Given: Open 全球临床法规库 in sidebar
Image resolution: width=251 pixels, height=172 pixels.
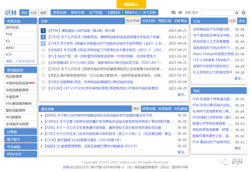Looking at the screenshot, I should (21, 124).
